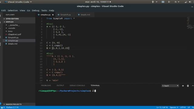Click the PDF icon of Chapitre3.pdf
The width and height of the screenshot is (194, 109).
(x=6, y=34)
